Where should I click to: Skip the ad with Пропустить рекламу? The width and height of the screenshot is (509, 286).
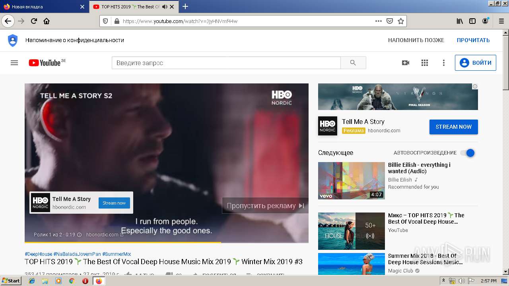point(265,205)
